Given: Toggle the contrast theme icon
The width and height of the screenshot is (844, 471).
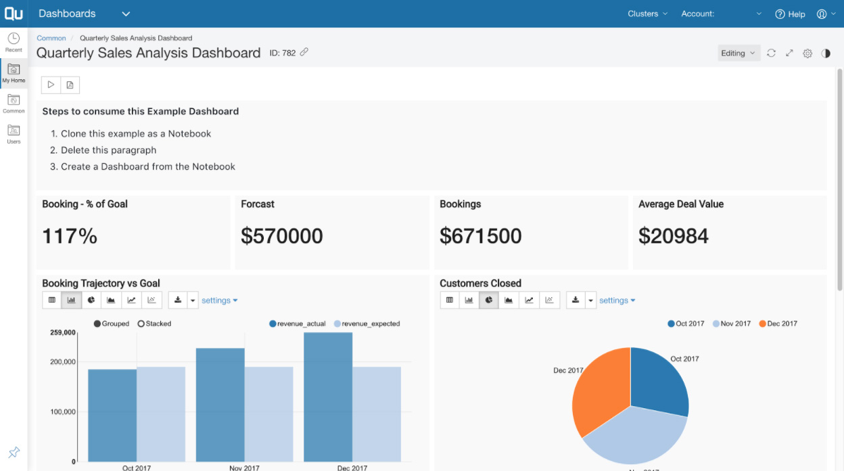Looking at the screenshot, I should (826, 53).
